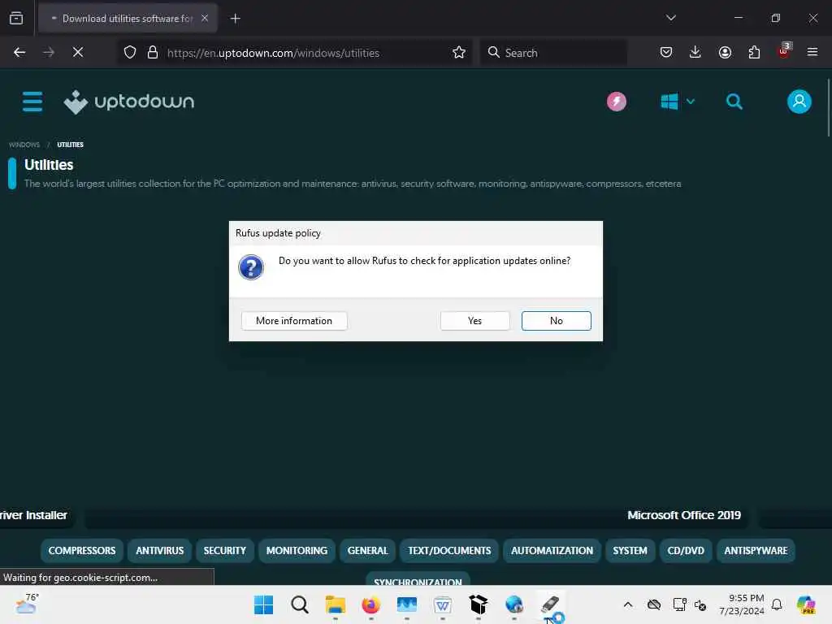
Task: Click the page vertical scrollbar
Action: [x=828, y=108]
